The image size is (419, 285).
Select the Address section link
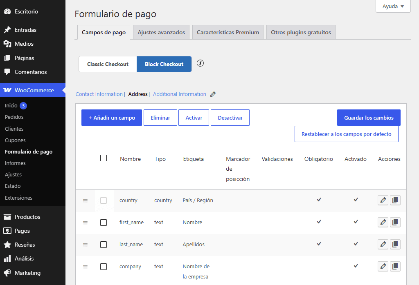click(138, 94)
